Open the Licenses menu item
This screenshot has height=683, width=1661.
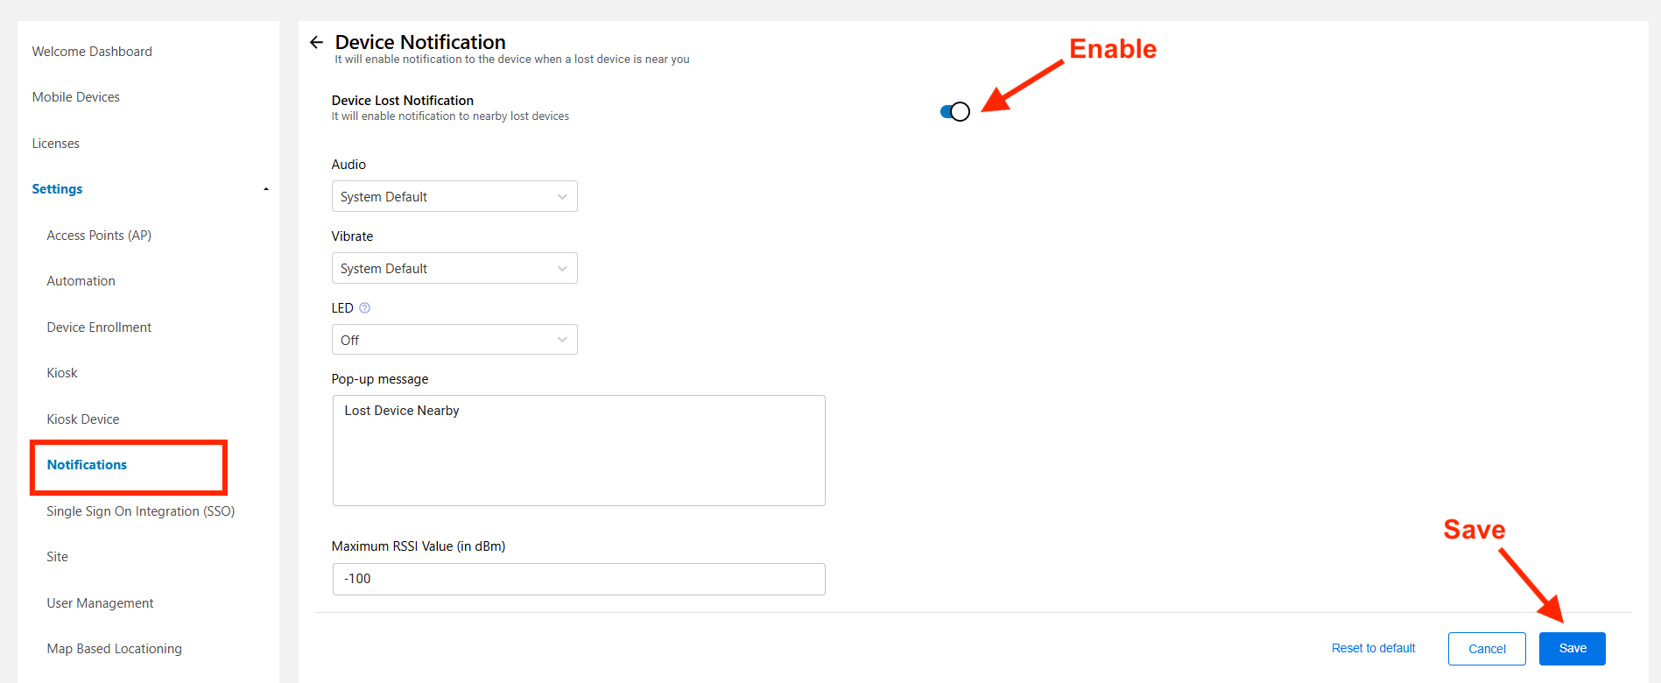tap(56, 144)
